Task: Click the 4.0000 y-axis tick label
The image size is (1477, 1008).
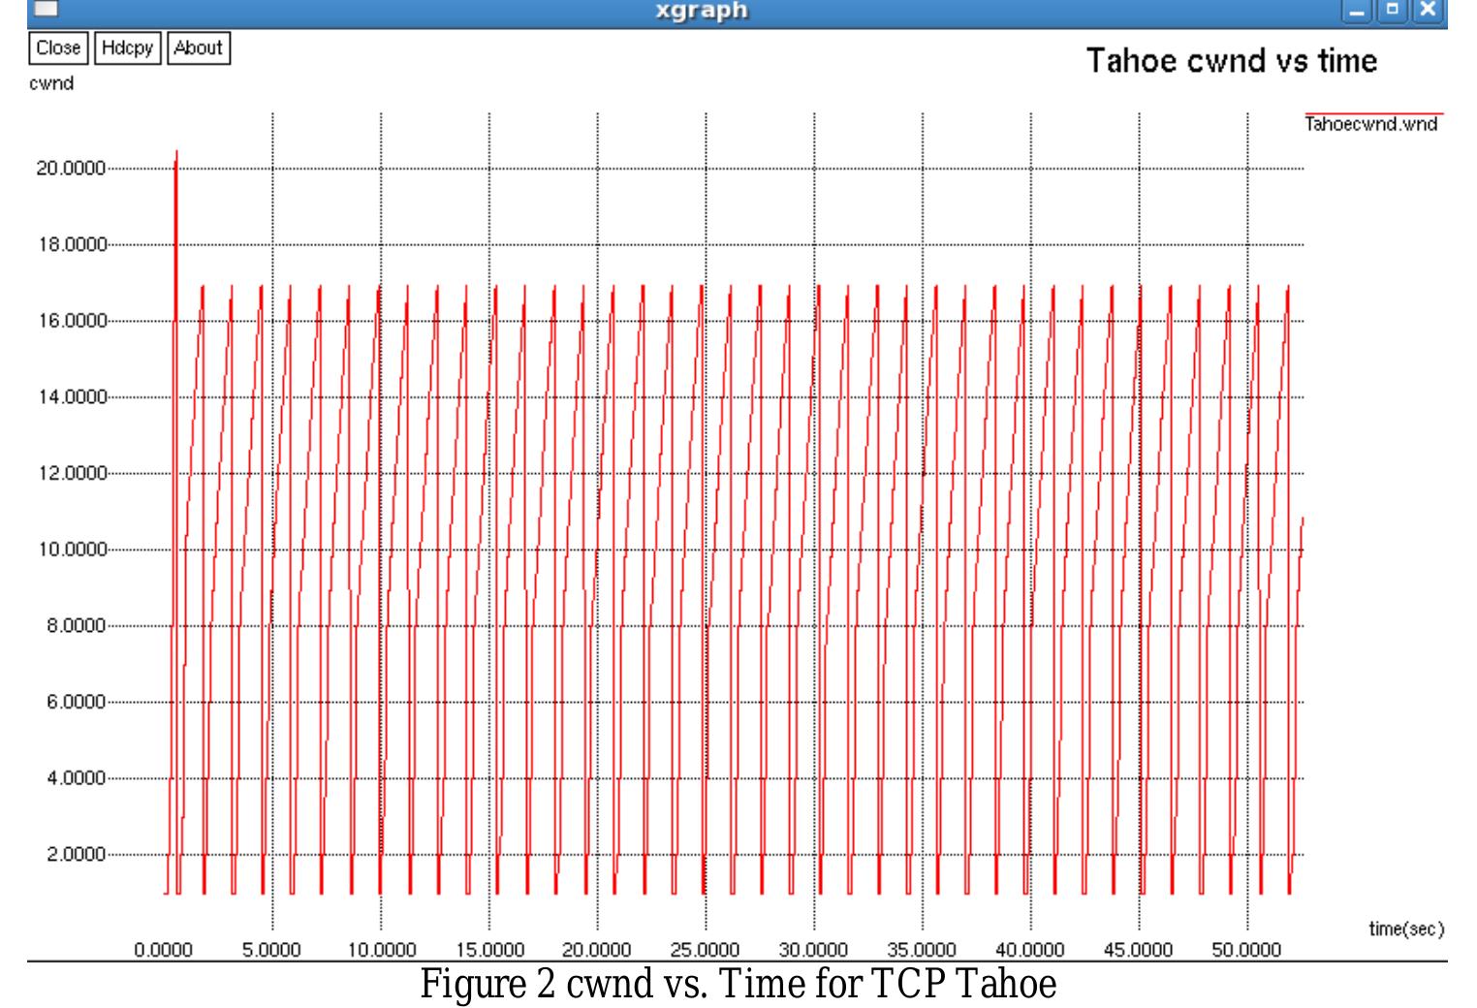Action: 76,778
